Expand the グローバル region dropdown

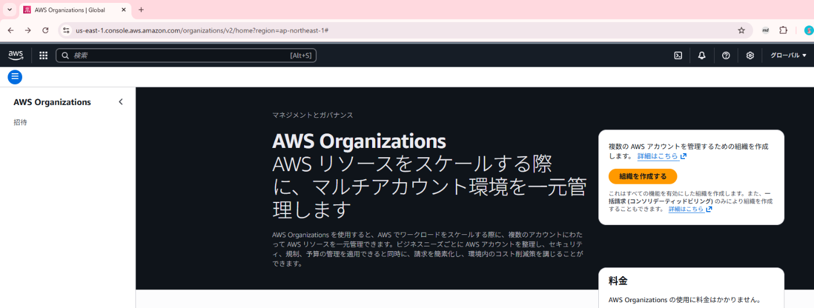(788, 56)
